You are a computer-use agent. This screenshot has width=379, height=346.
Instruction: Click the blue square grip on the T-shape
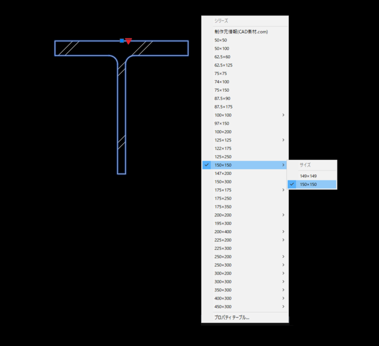click(121, 40)
